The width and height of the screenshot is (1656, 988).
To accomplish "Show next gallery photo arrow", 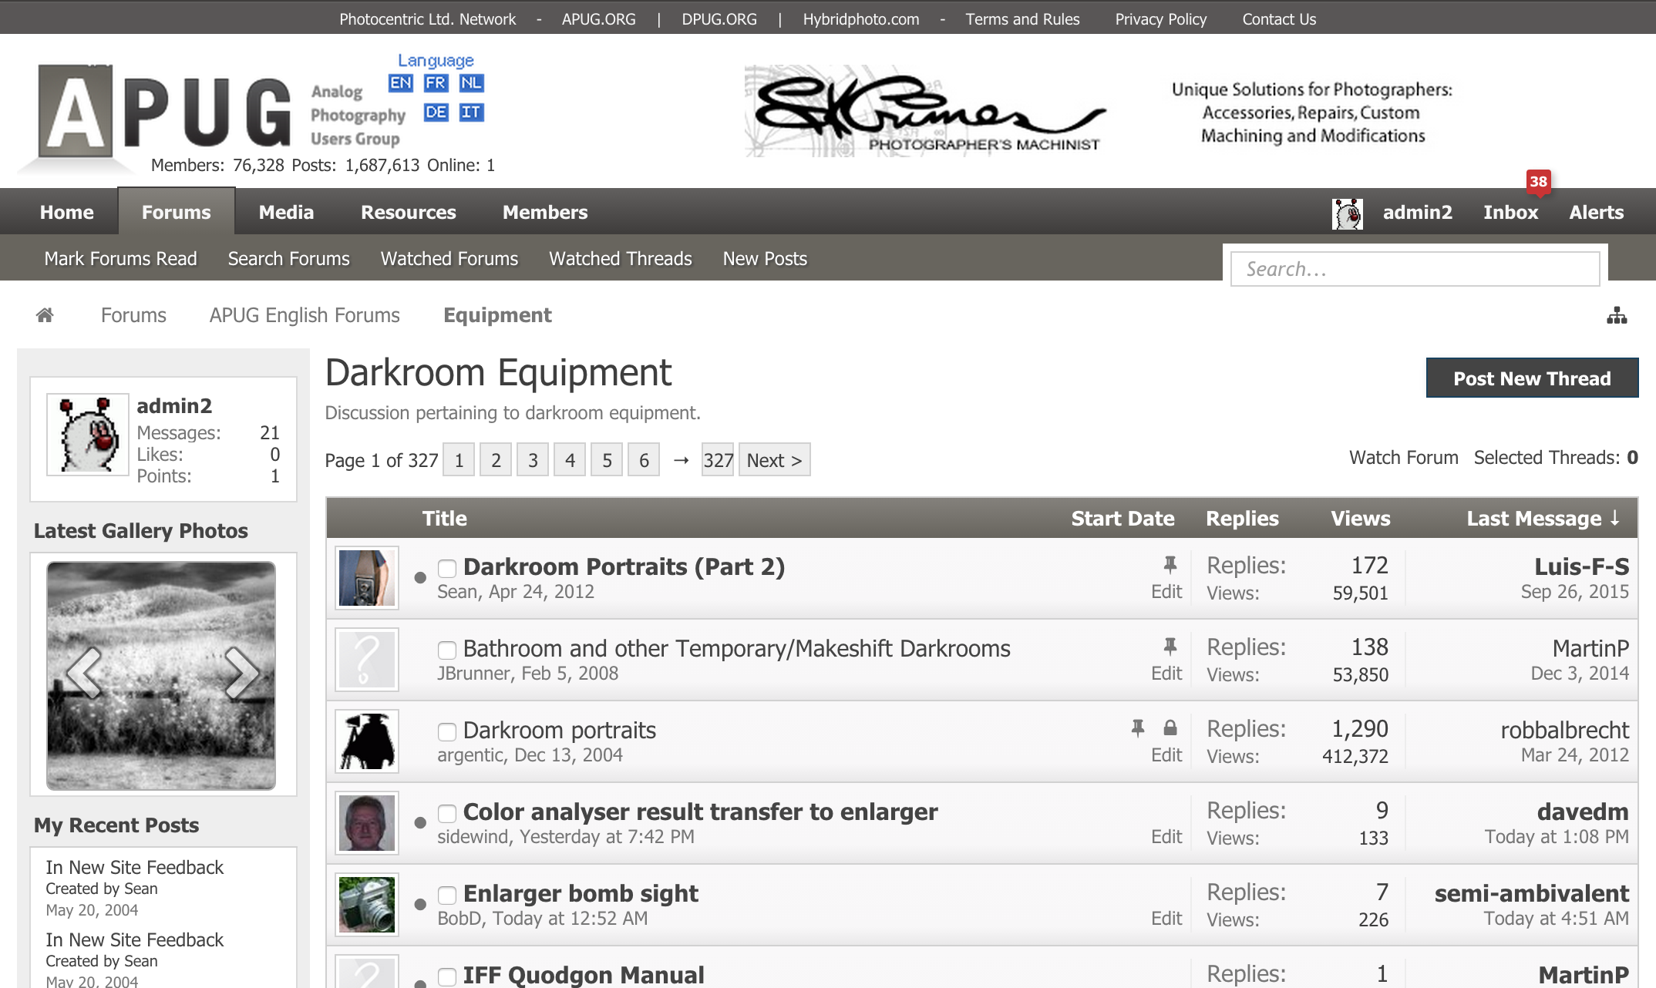I will click(x=241, y=673).
